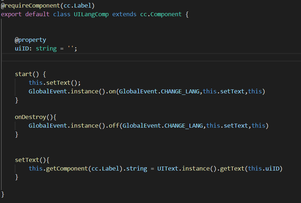The image size is (301, 203).
Task: Click this.setText argument in the .off( call
Action: 227,125
